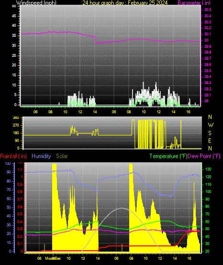Click the green Temperature (°F) legend label
Image resolution: width=223 pixels, height=265 pixels.
click(168, 156)
